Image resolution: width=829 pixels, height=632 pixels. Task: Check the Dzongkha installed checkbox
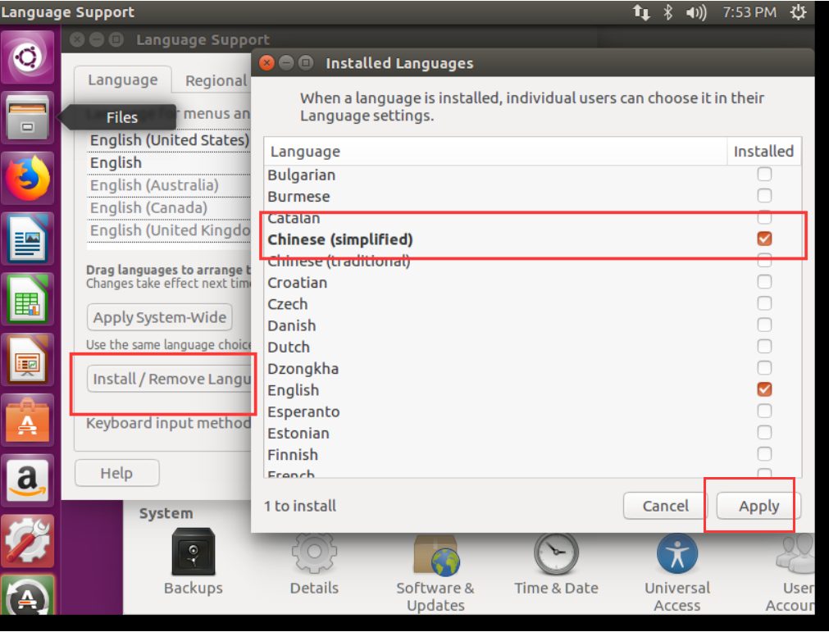(x=764, y=368)
